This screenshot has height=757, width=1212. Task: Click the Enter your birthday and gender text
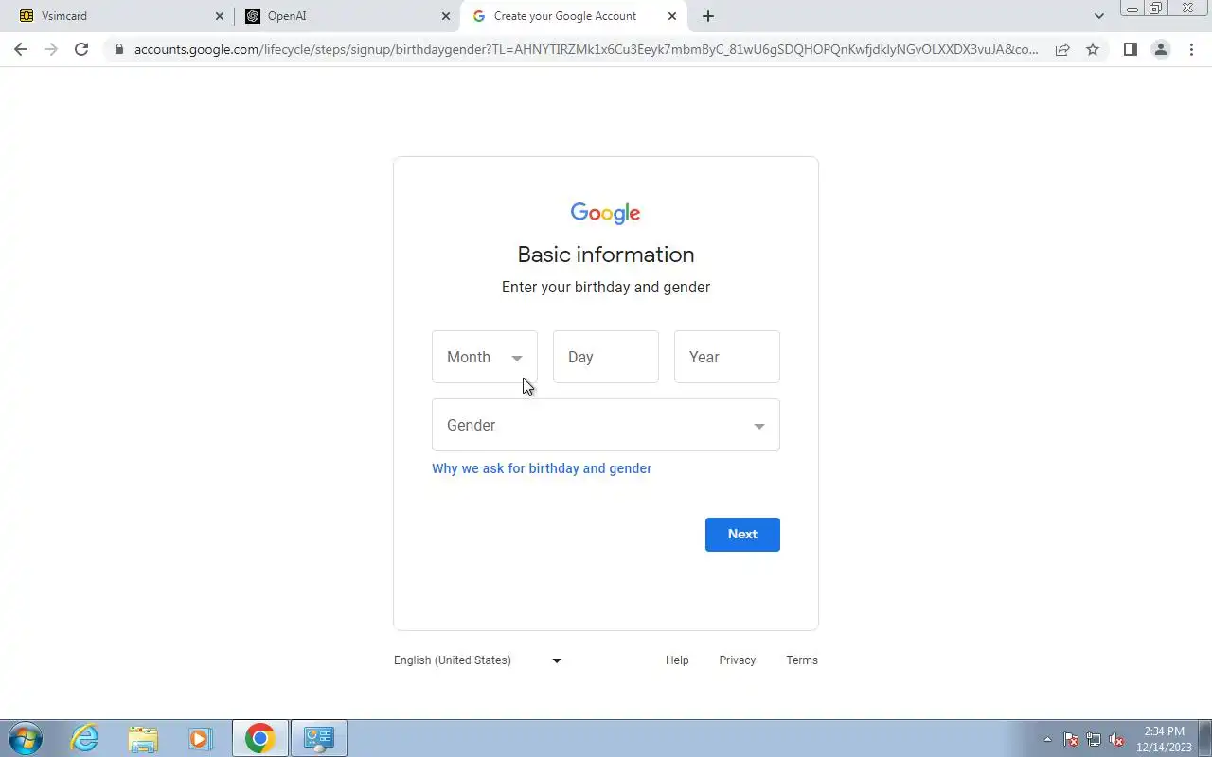[x=606, y=287]
